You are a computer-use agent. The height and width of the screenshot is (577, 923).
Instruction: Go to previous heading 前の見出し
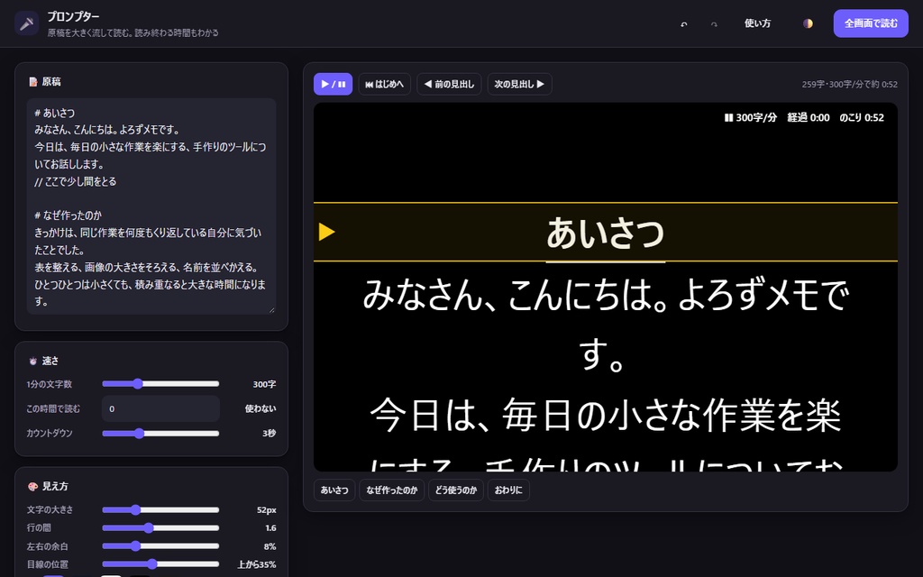(x=449, y=84)
